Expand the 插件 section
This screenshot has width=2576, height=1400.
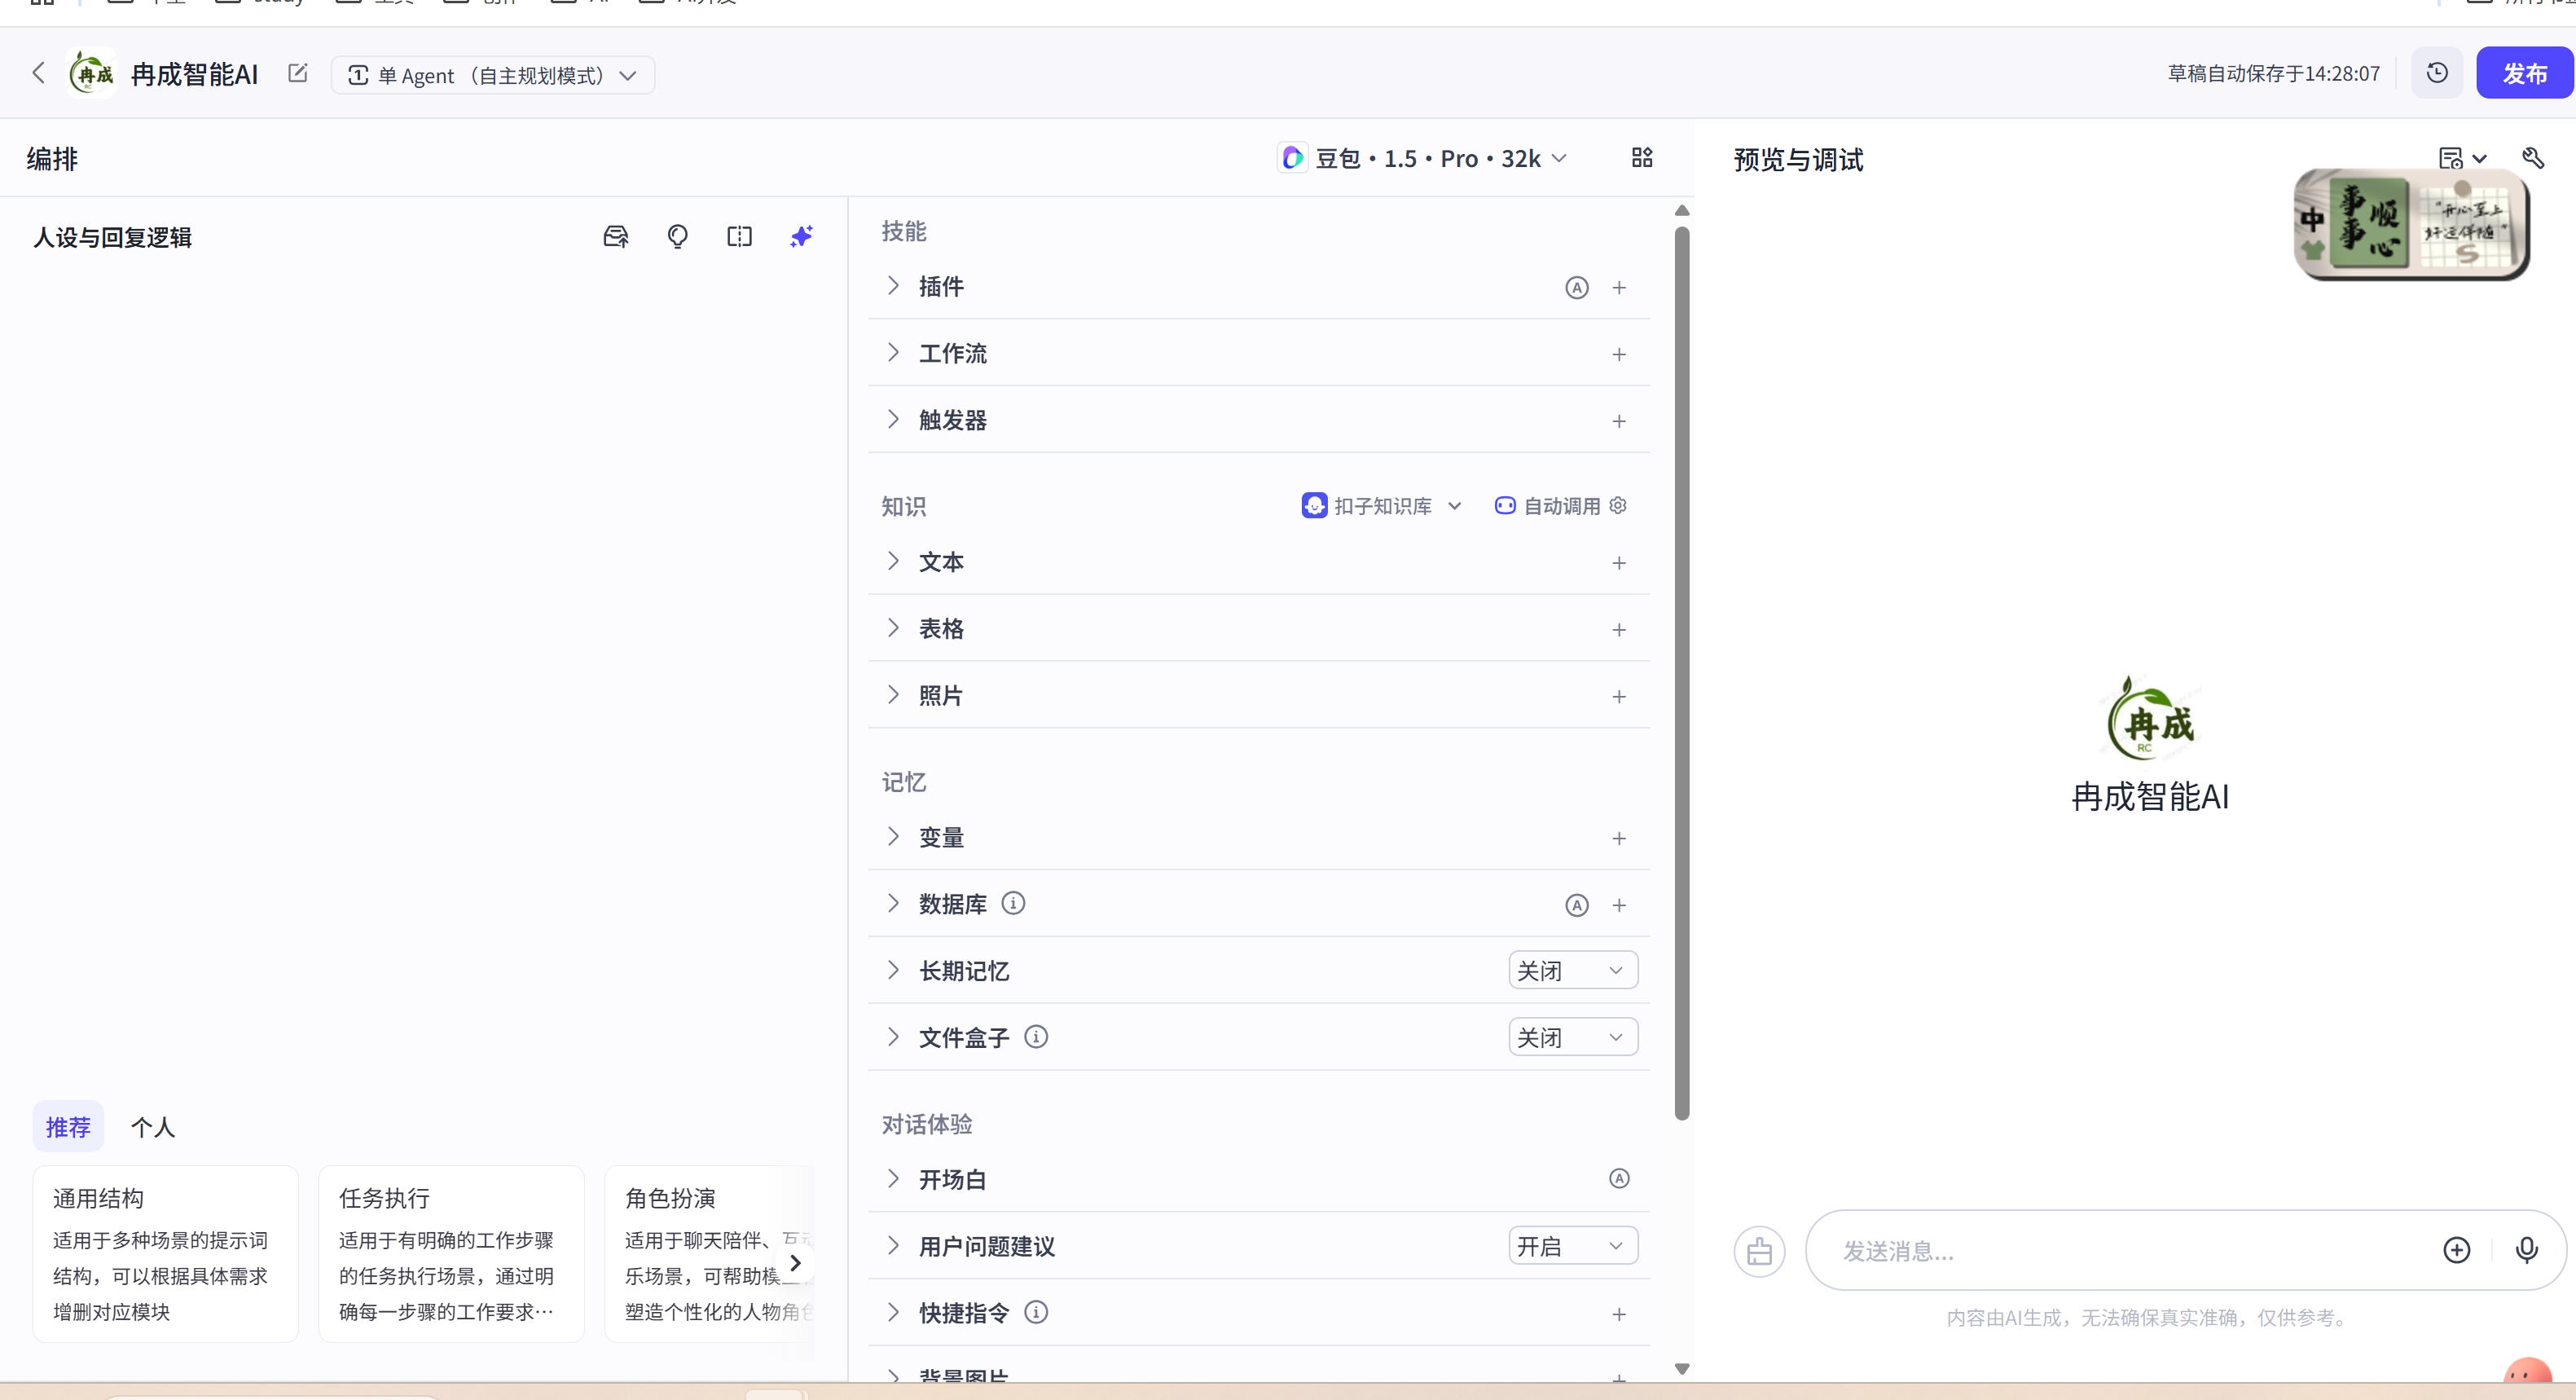point(893,286)
